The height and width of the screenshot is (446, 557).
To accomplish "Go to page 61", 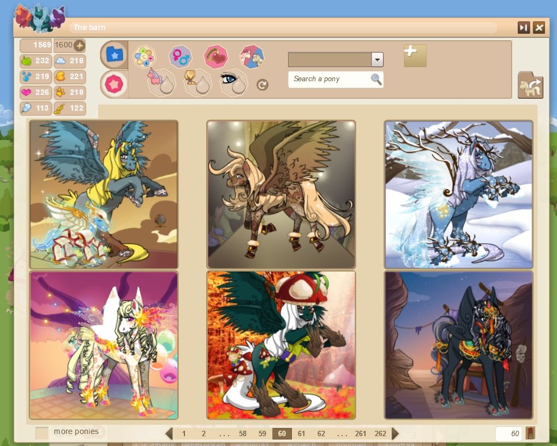I will pyautogui.click(x=302, y=434).
